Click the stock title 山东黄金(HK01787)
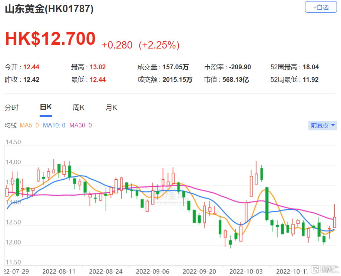This screenshot has height=276, width=341. pyautogui.click(x=49, y=9)
